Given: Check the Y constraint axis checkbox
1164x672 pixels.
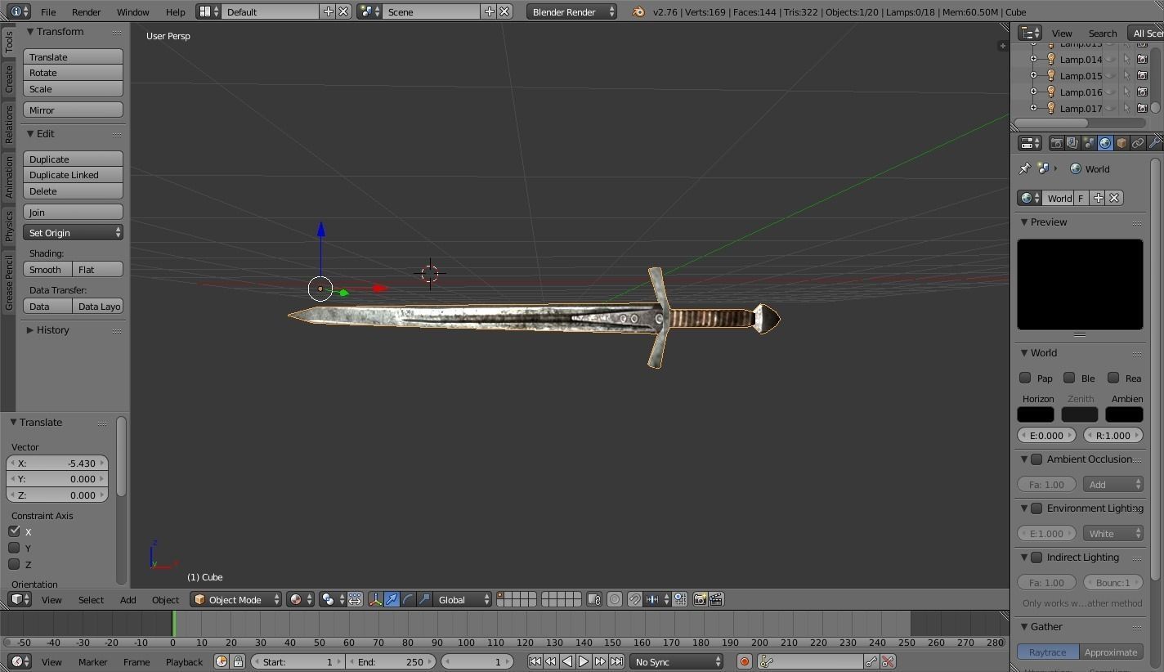Looking at the screenshot, I should [x=15, y=548].
